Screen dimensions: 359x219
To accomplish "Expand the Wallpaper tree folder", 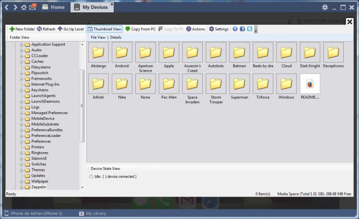I will tap(22, 181).
